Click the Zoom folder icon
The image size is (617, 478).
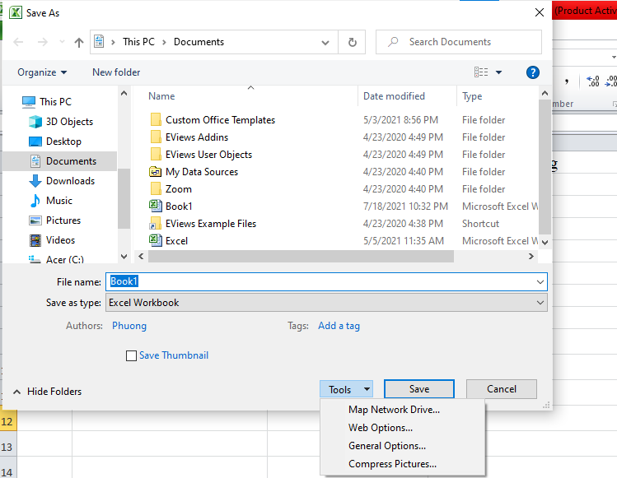tap(156, 188)
